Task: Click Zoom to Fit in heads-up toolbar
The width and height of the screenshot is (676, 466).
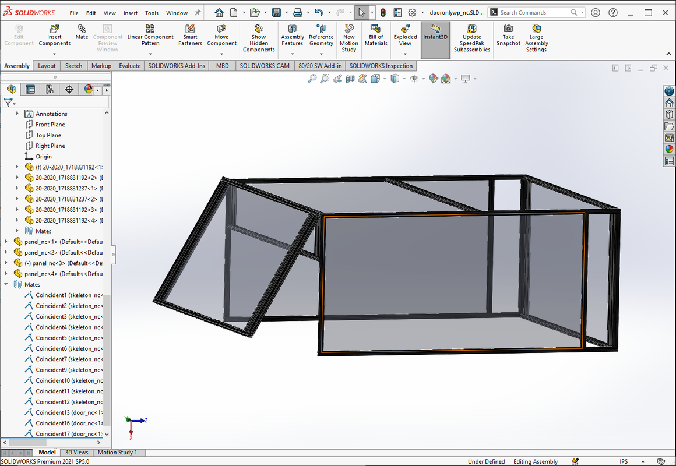Action: point(312,79)
